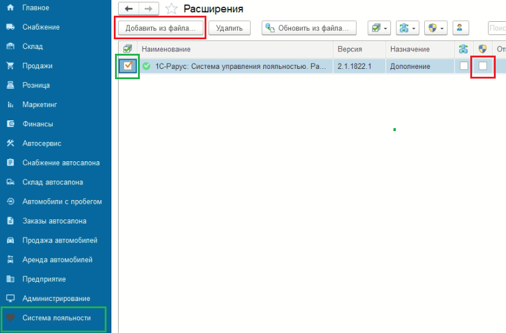Open Администрирование section in sidebar
Viewport: 506px width, 333px height.
tap(56, 299)
